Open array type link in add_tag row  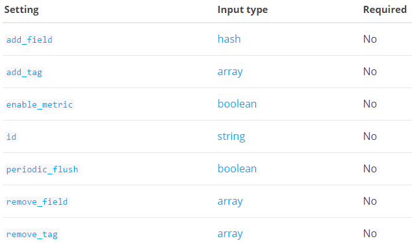point(230,71)
